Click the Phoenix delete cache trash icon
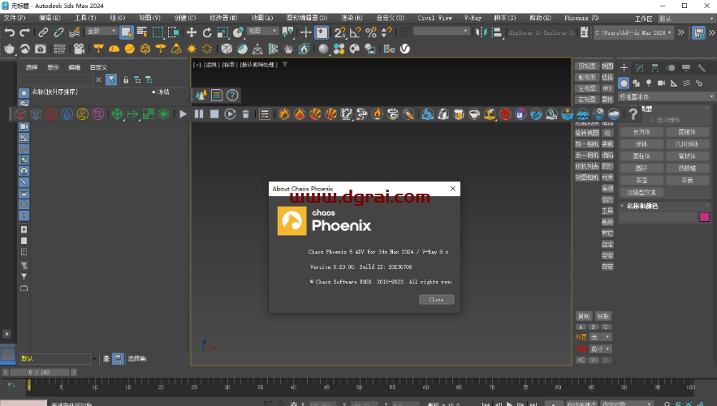Screen dimensions: 717x406 click(x=245, y=114)
